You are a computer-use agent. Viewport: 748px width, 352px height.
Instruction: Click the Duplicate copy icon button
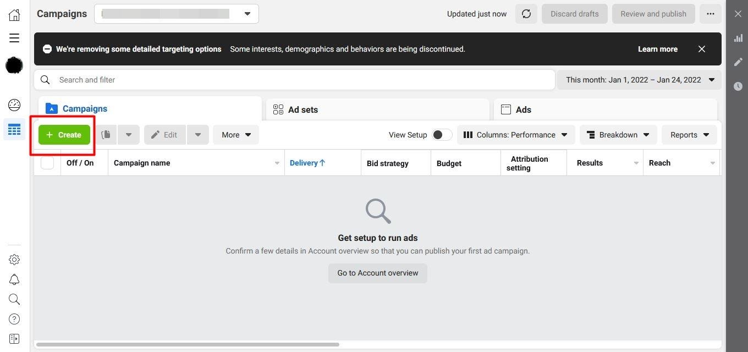tap(106, 135)
